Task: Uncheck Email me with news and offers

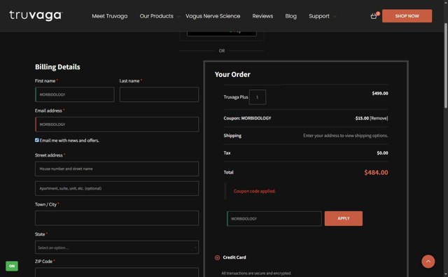Action: pyautogui.click(x=37, y=140)
